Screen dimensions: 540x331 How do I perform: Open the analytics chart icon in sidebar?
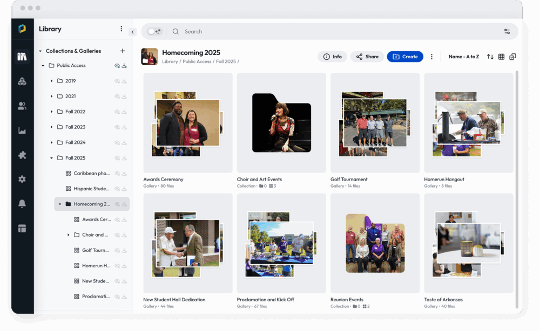[x=22, y=130]
